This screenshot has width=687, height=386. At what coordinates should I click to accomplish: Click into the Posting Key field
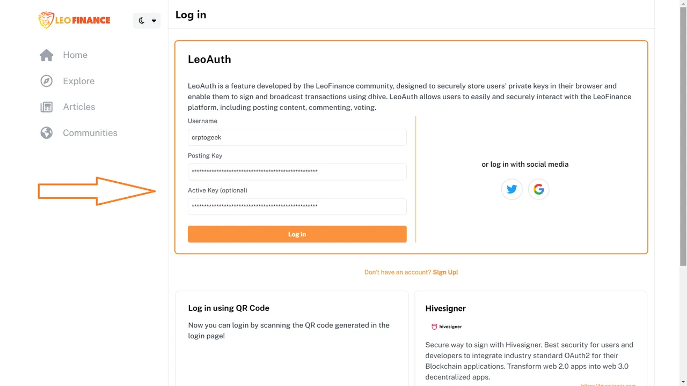(x=297, y=172)
